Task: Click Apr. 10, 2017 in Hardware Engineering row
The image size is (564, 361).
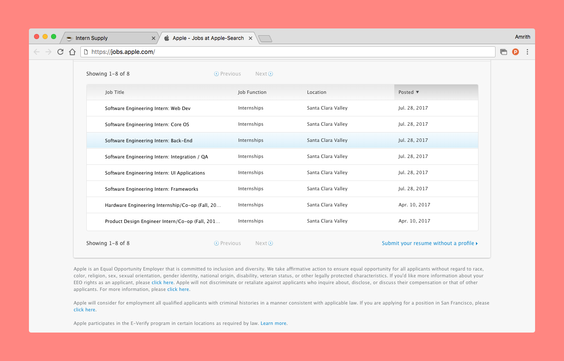Action: tap(414, 205)
